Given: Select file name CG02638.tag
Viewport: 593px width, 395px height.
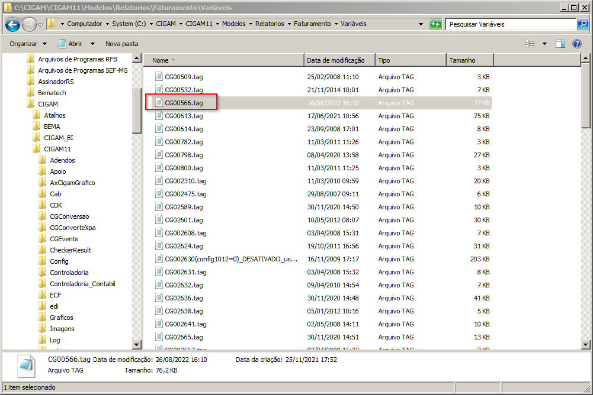Looking at the screenshot, I should click(184, 311).
